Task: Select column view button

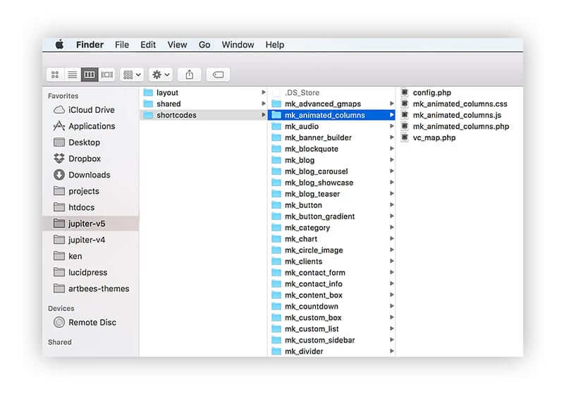Action: click(90, 75)
